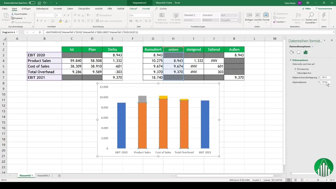Image resolution: width=336 pixels, height=189 pixels.
Task: Open the Datei menu
Action: click(x=5, y=9)
